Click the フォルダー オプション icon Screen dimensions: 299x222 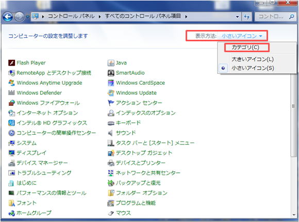coord(111,193)
